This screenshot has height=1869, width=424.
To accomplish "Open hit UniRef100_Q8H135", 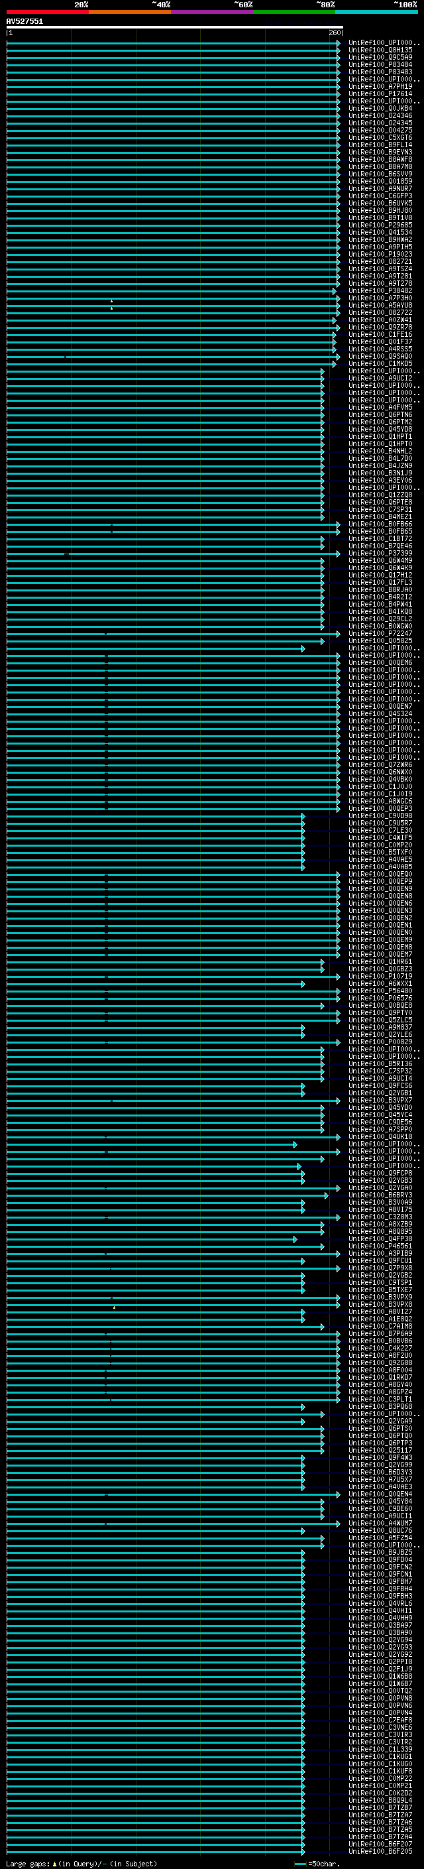I will point(380,50).
